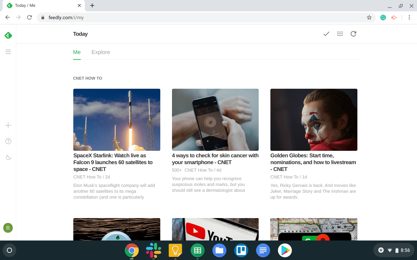The image size is (417, 260).
Task: Select the Me tab
Action: coord(77,52)
